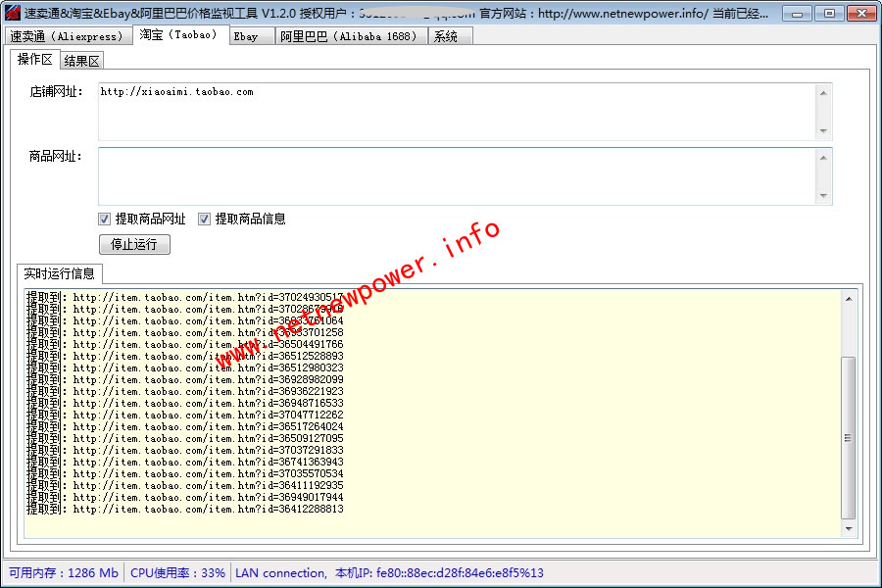Viewport: 882px width, 588px height.
Task: Click scroll-down arrow of 商品网址 box
Action: coord(823,196)
